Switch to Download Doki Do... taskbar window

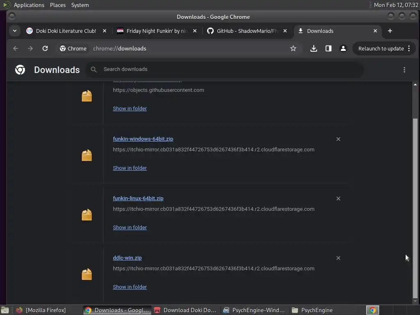(x=185, y=310)
